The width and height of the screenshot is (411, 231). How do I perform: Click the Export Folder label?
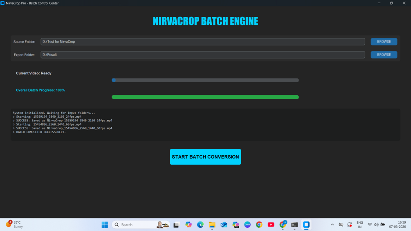(x=24, y=55)
